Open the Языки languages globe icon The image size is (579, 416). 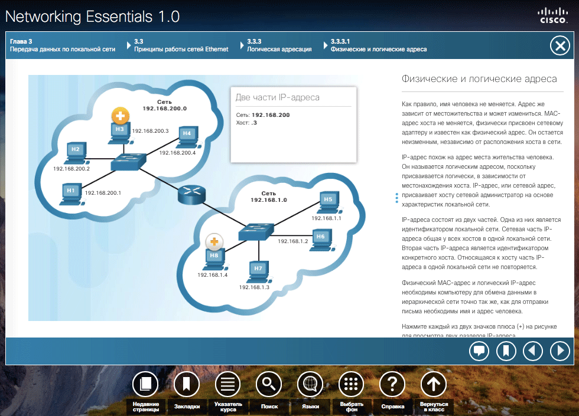(310, 384)
